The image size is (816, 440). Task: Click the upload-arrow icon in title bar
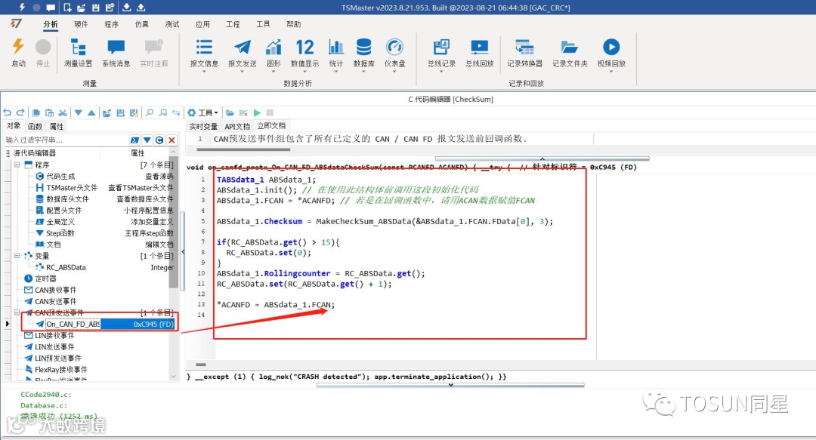click(x=141, y=8)
